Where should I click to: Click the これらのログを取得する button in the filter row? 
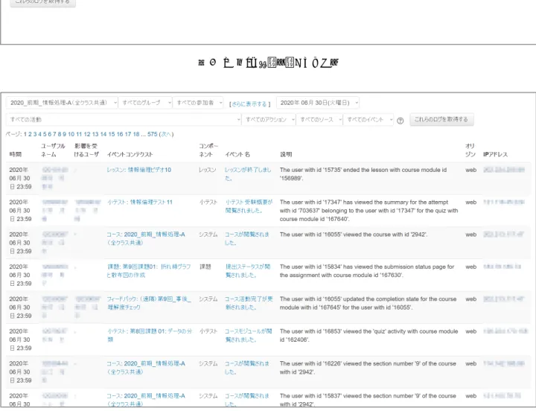[441, 119]
